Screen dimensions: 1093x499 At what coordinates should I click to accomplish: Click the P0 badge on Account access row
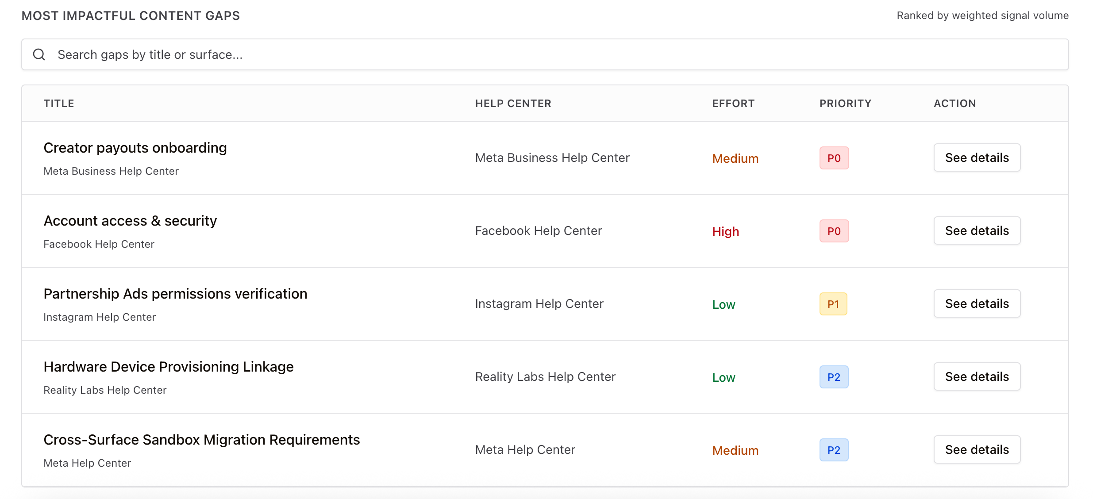834,231
